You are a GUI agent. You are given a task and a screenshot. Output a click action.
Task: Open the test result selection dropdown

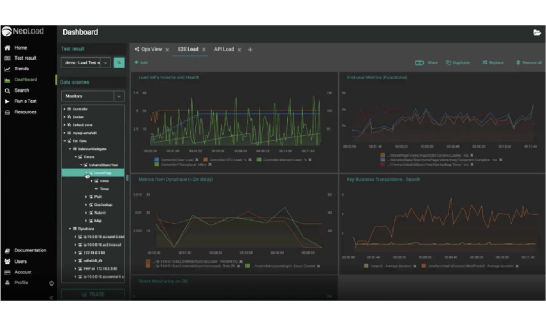(106, 63)
